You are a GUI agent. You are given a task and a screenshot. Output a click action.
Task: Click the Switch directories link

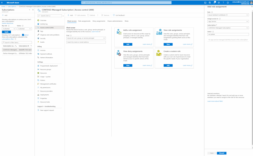coord(7,23)
